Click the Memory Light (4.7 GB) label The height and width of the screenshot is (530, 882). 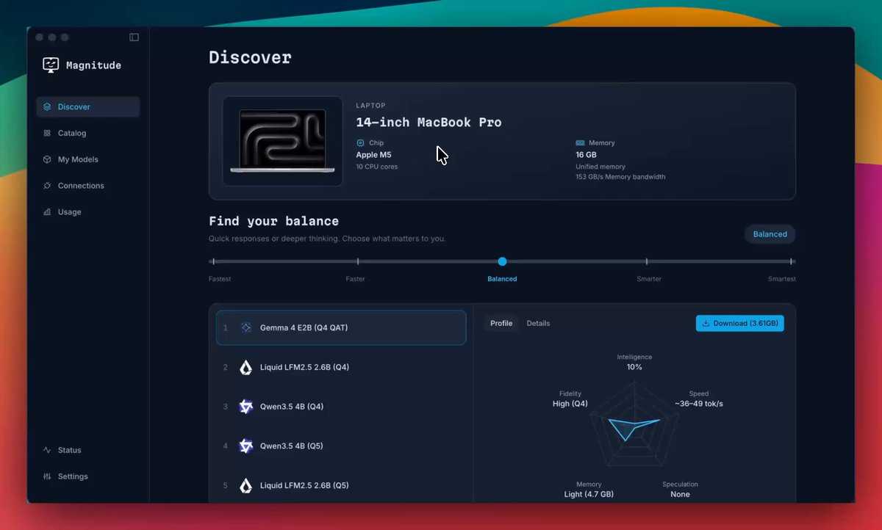click(x=589, y=490)
